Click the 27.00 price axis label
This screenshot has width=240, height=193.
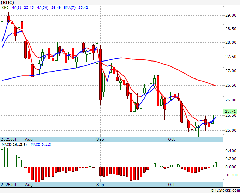[231, 71]
